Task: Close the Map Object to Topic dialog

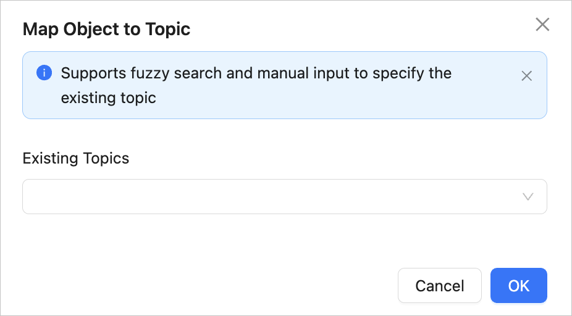Action: click(542, 25)
